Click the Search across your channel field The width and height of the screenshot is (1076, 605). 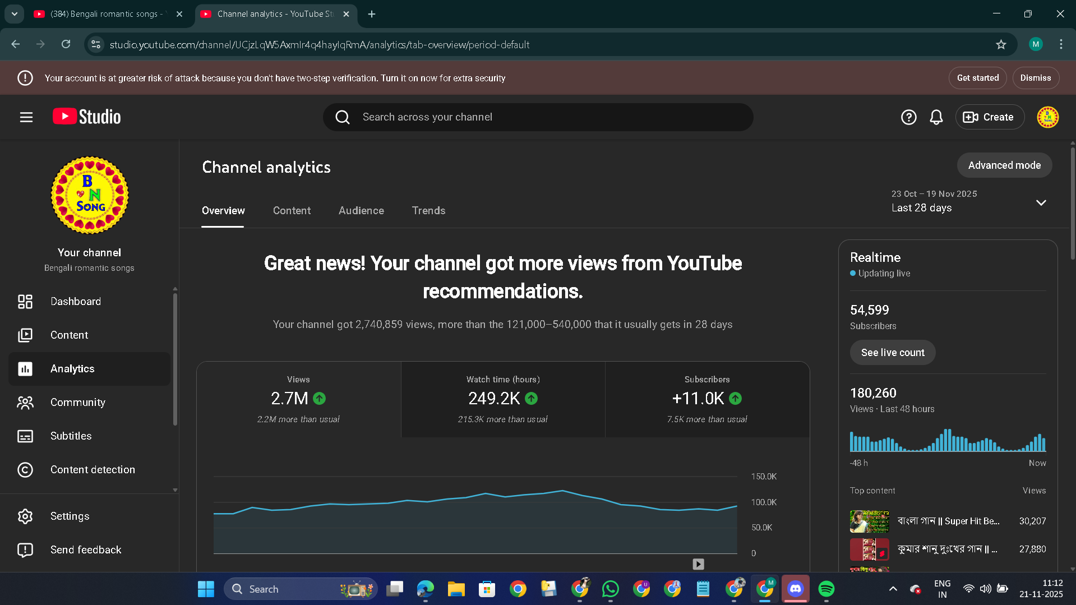pos(538,117)
